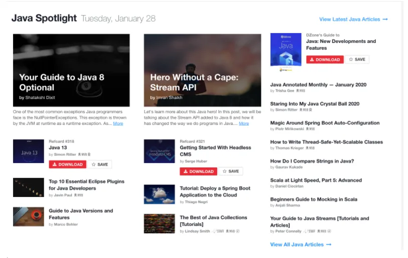
Task: Click the Java Spotlight heading
Action: click(44, 18)
